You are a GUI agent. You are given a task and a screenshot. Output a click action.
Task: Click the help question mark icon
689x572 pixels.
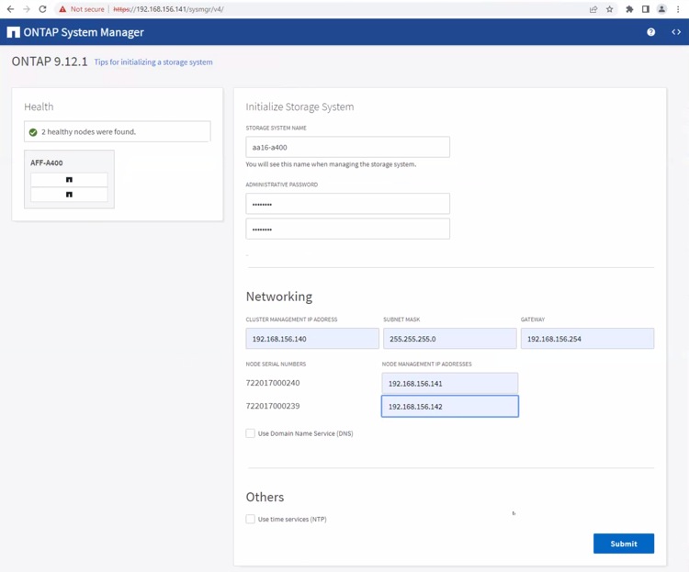tap(650, 32)
